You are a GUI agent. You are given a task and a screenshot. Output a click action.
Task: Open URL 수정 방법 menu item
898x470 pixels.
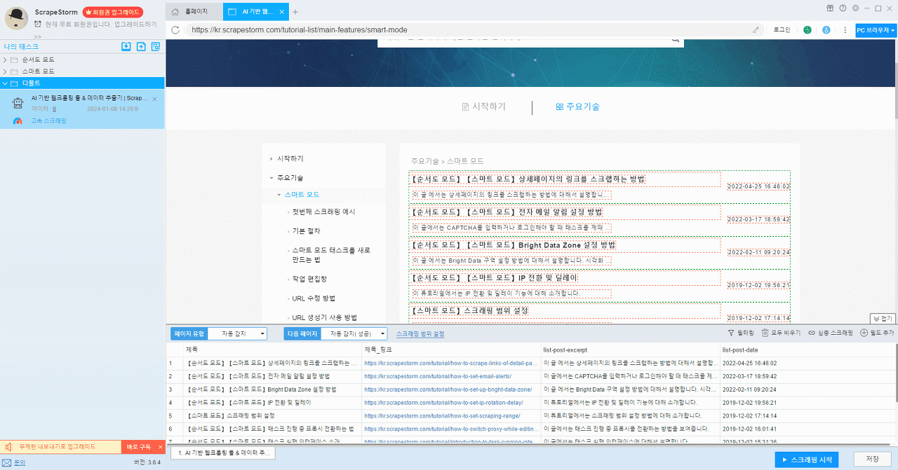coord(314,298)
